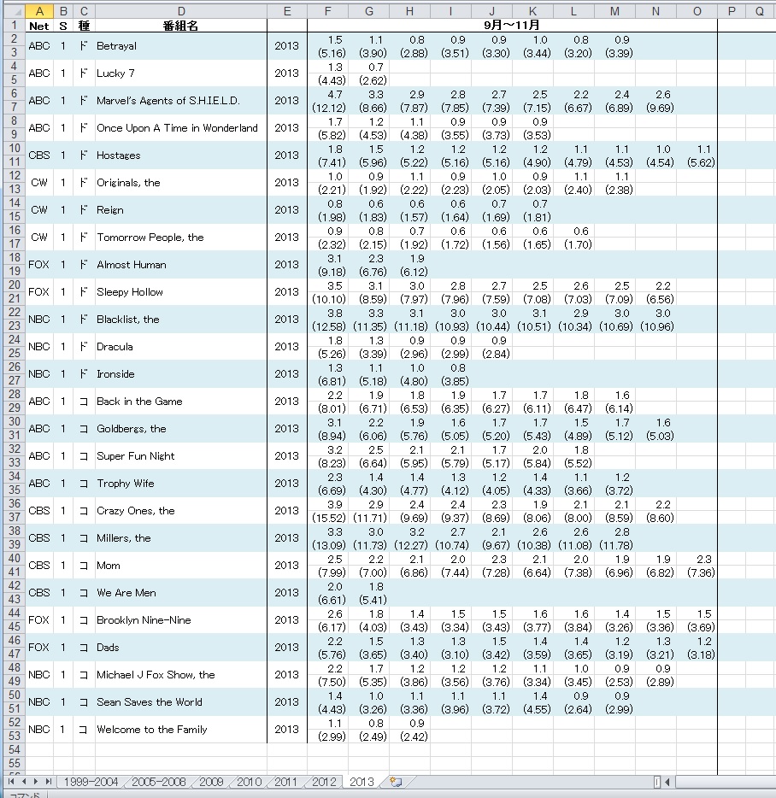Select the 'Super Fun Night' cell
Image resolution: width=776 pixels, height=798 pixels.
point(181,456)
